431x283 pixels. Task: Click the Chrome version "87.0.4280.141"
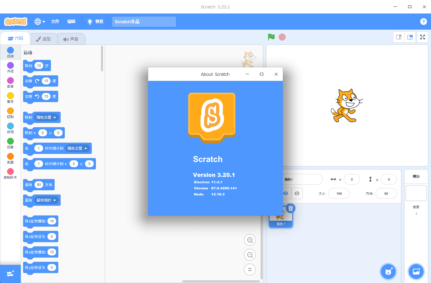click(224, 188)
